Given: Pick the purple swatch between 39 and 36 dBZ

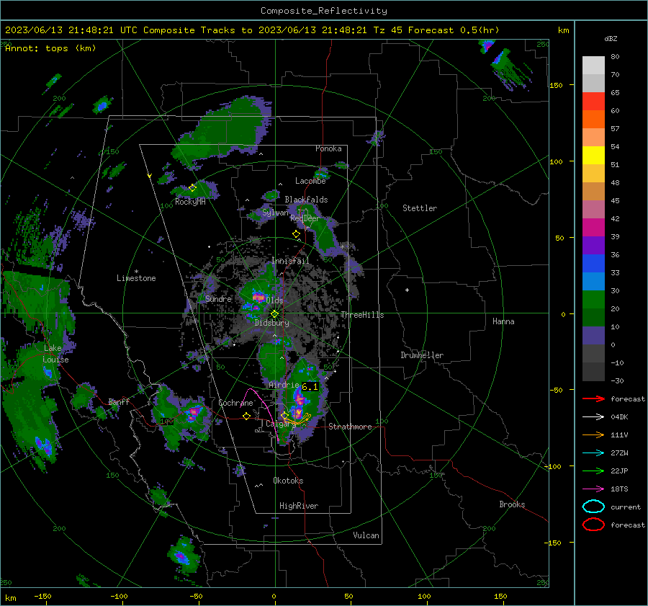Looking at the screenshot, I should point(593,245).
